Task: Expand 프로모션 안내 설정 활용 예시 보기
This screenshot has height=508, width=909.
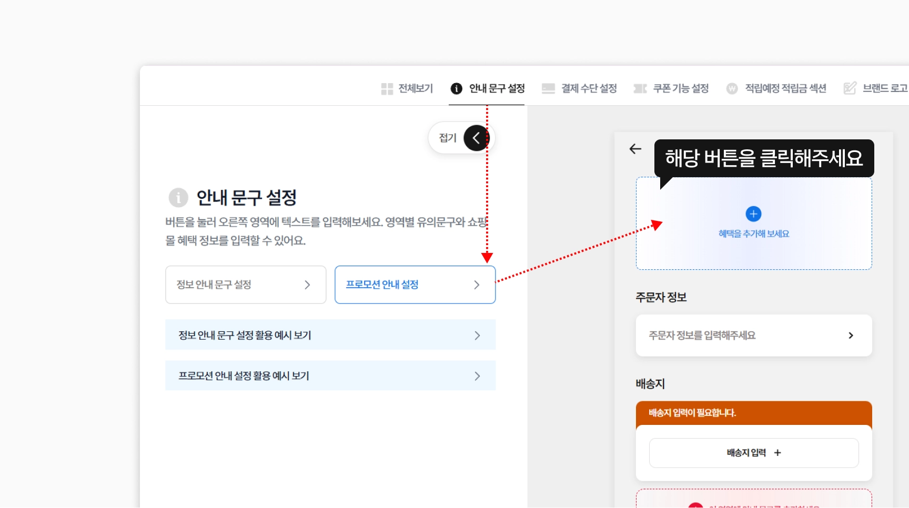Action: click(x=330, y=375)
